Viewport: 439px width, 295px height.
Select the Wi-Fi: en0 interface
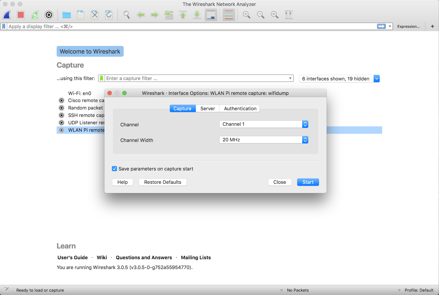(x=80, y=93)
